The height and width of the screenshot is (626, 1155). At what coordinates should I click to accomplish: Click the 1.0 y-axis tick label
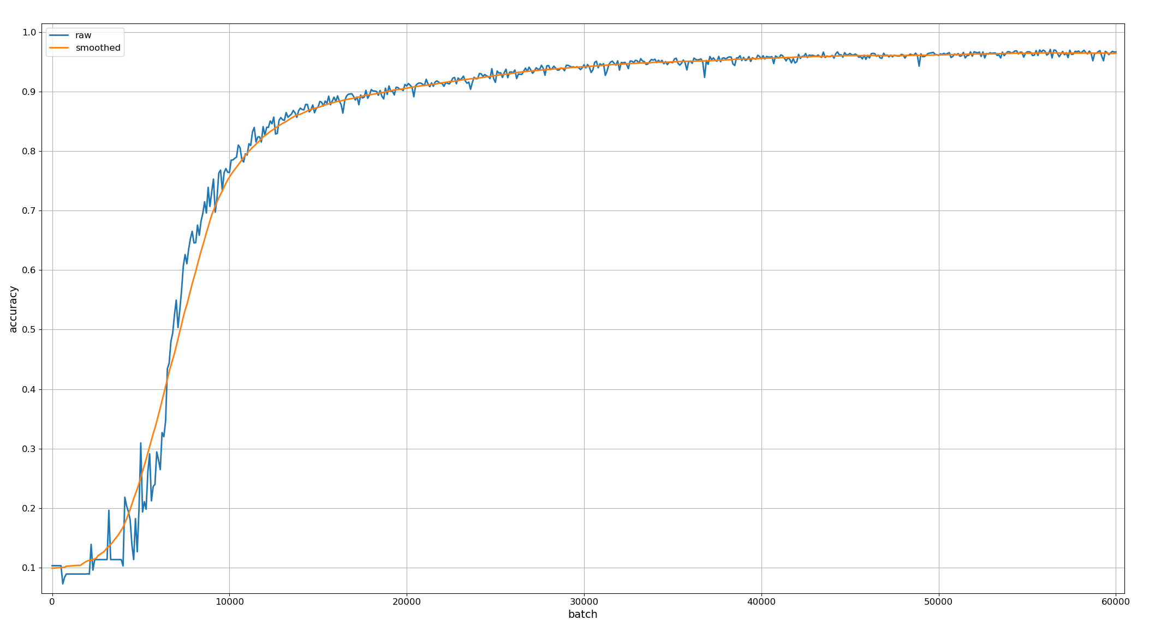[29, 32]
